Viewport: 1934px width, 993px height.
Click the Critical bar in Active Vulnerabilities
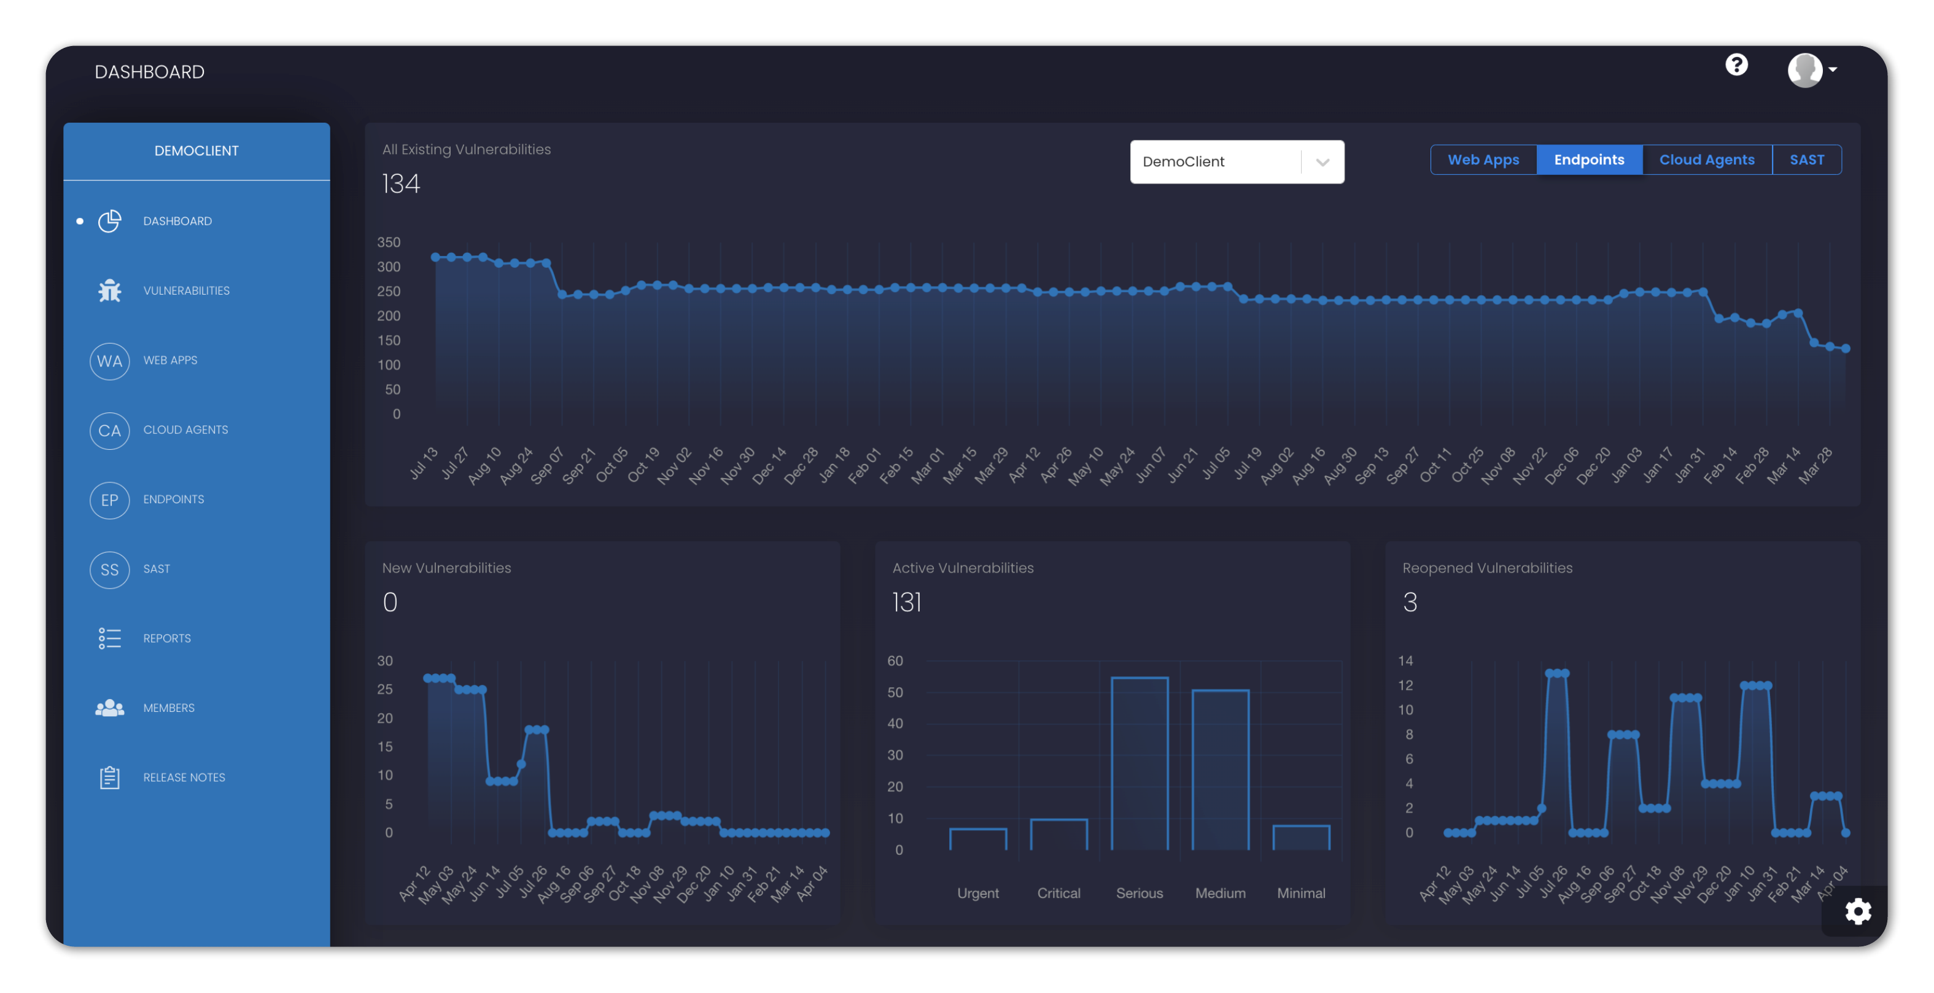pyautogui.click(x=1058, y=834)
